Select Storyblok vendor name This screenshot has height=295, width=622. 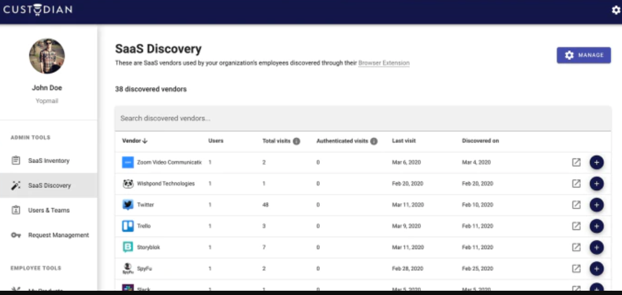[148, 247]
